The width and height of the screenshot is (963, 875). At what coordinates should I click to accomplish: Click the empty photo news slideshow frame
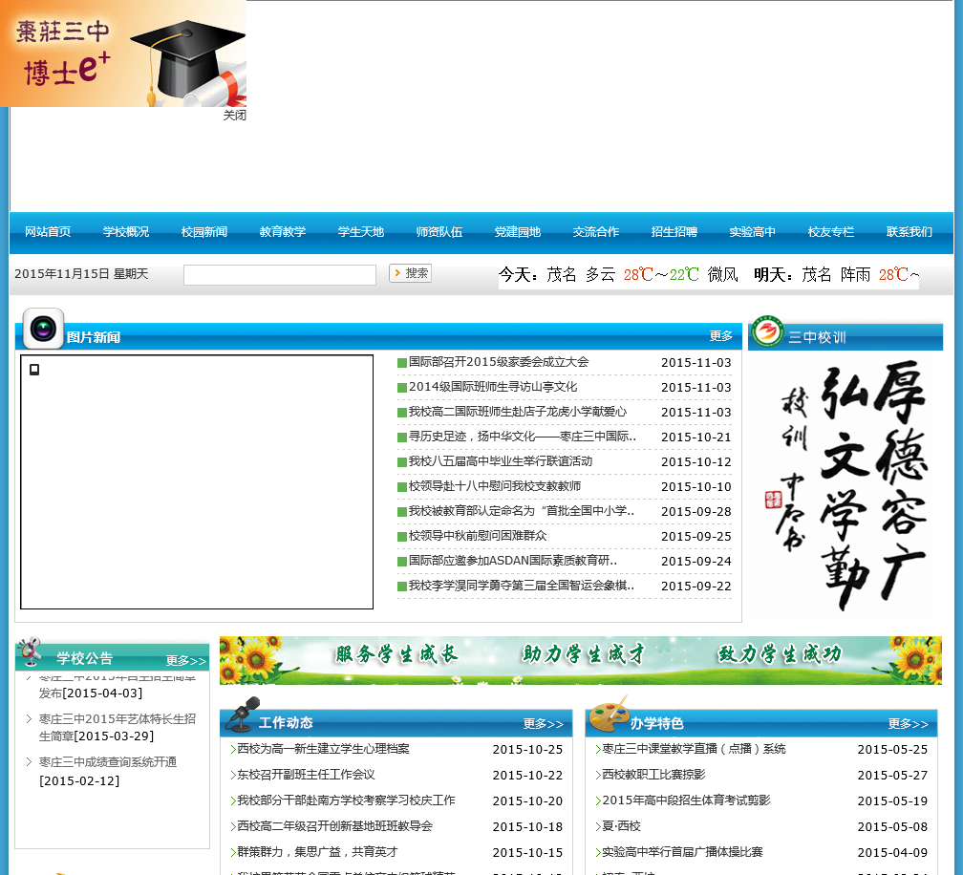[197, 482]
